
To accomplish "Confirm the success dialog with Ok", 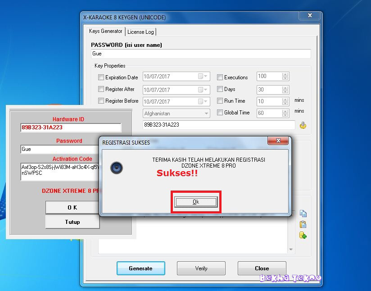I will click(196, 202).
